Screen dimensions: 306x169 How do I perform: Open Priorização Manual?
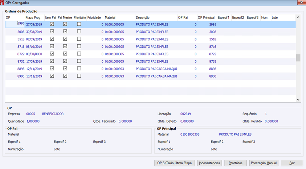click(x=264, y=163)
